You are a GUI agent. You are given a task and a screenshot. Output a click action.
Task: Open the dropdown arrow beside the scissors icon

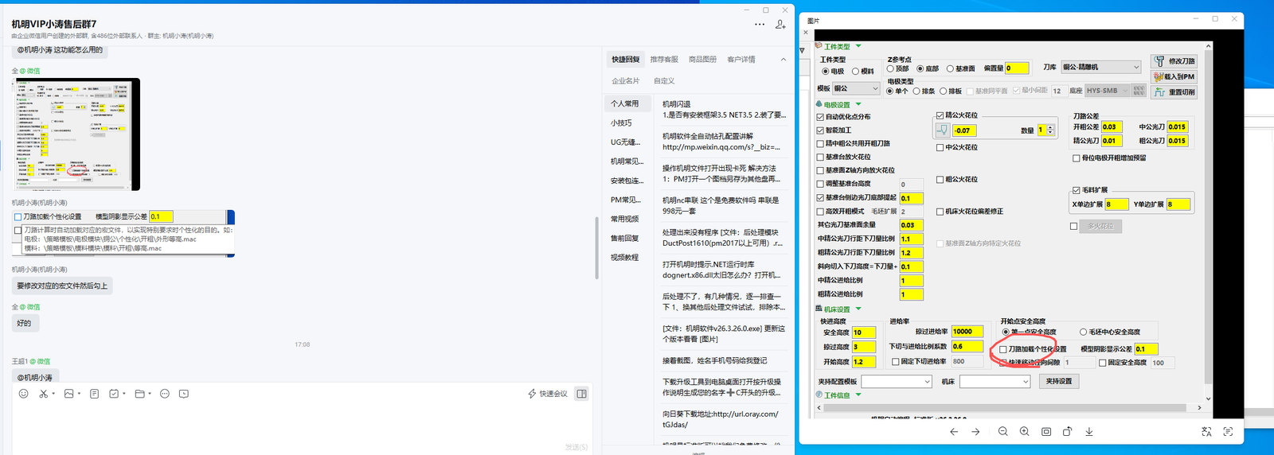tap(53, 394)
